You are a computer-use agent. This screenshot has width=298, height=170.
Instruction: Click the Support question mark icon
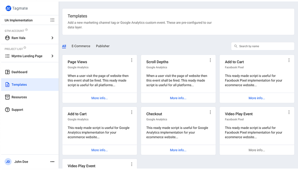pyautogui.click(x=7, y=110)
